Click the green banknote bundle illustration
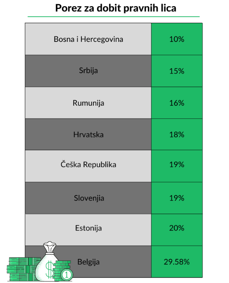229x283 pixels. click(x=24, y=269)
